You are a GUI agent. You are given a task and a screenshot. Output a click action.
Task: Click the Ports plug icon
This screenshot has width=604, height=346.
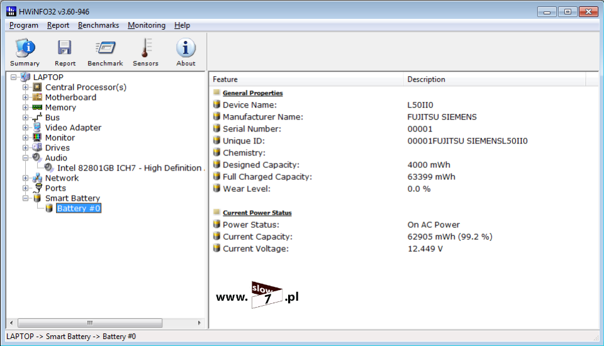[37, 188]
